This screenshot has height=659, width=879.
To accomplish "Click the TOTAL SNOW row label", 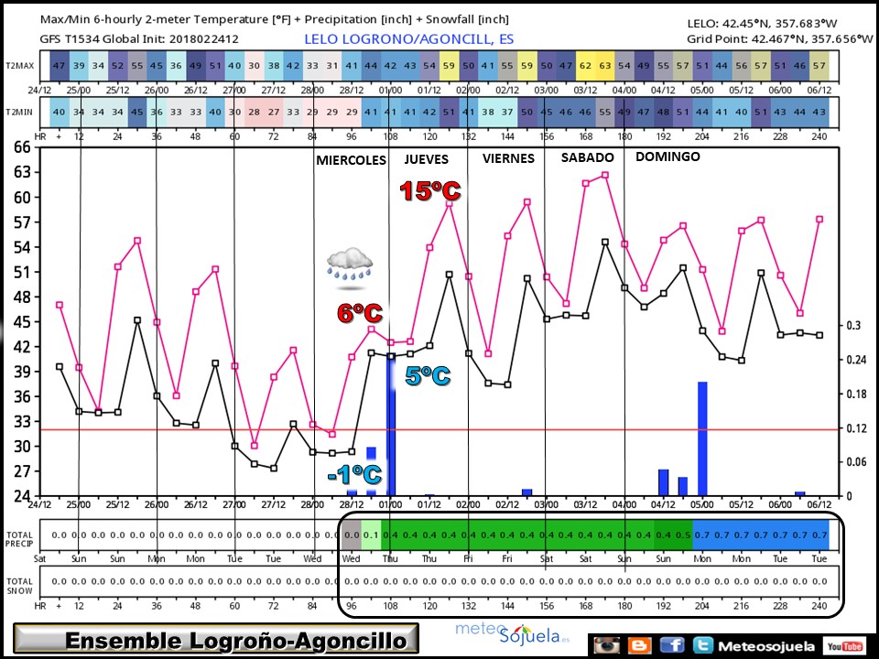I will tap(19, 586).
